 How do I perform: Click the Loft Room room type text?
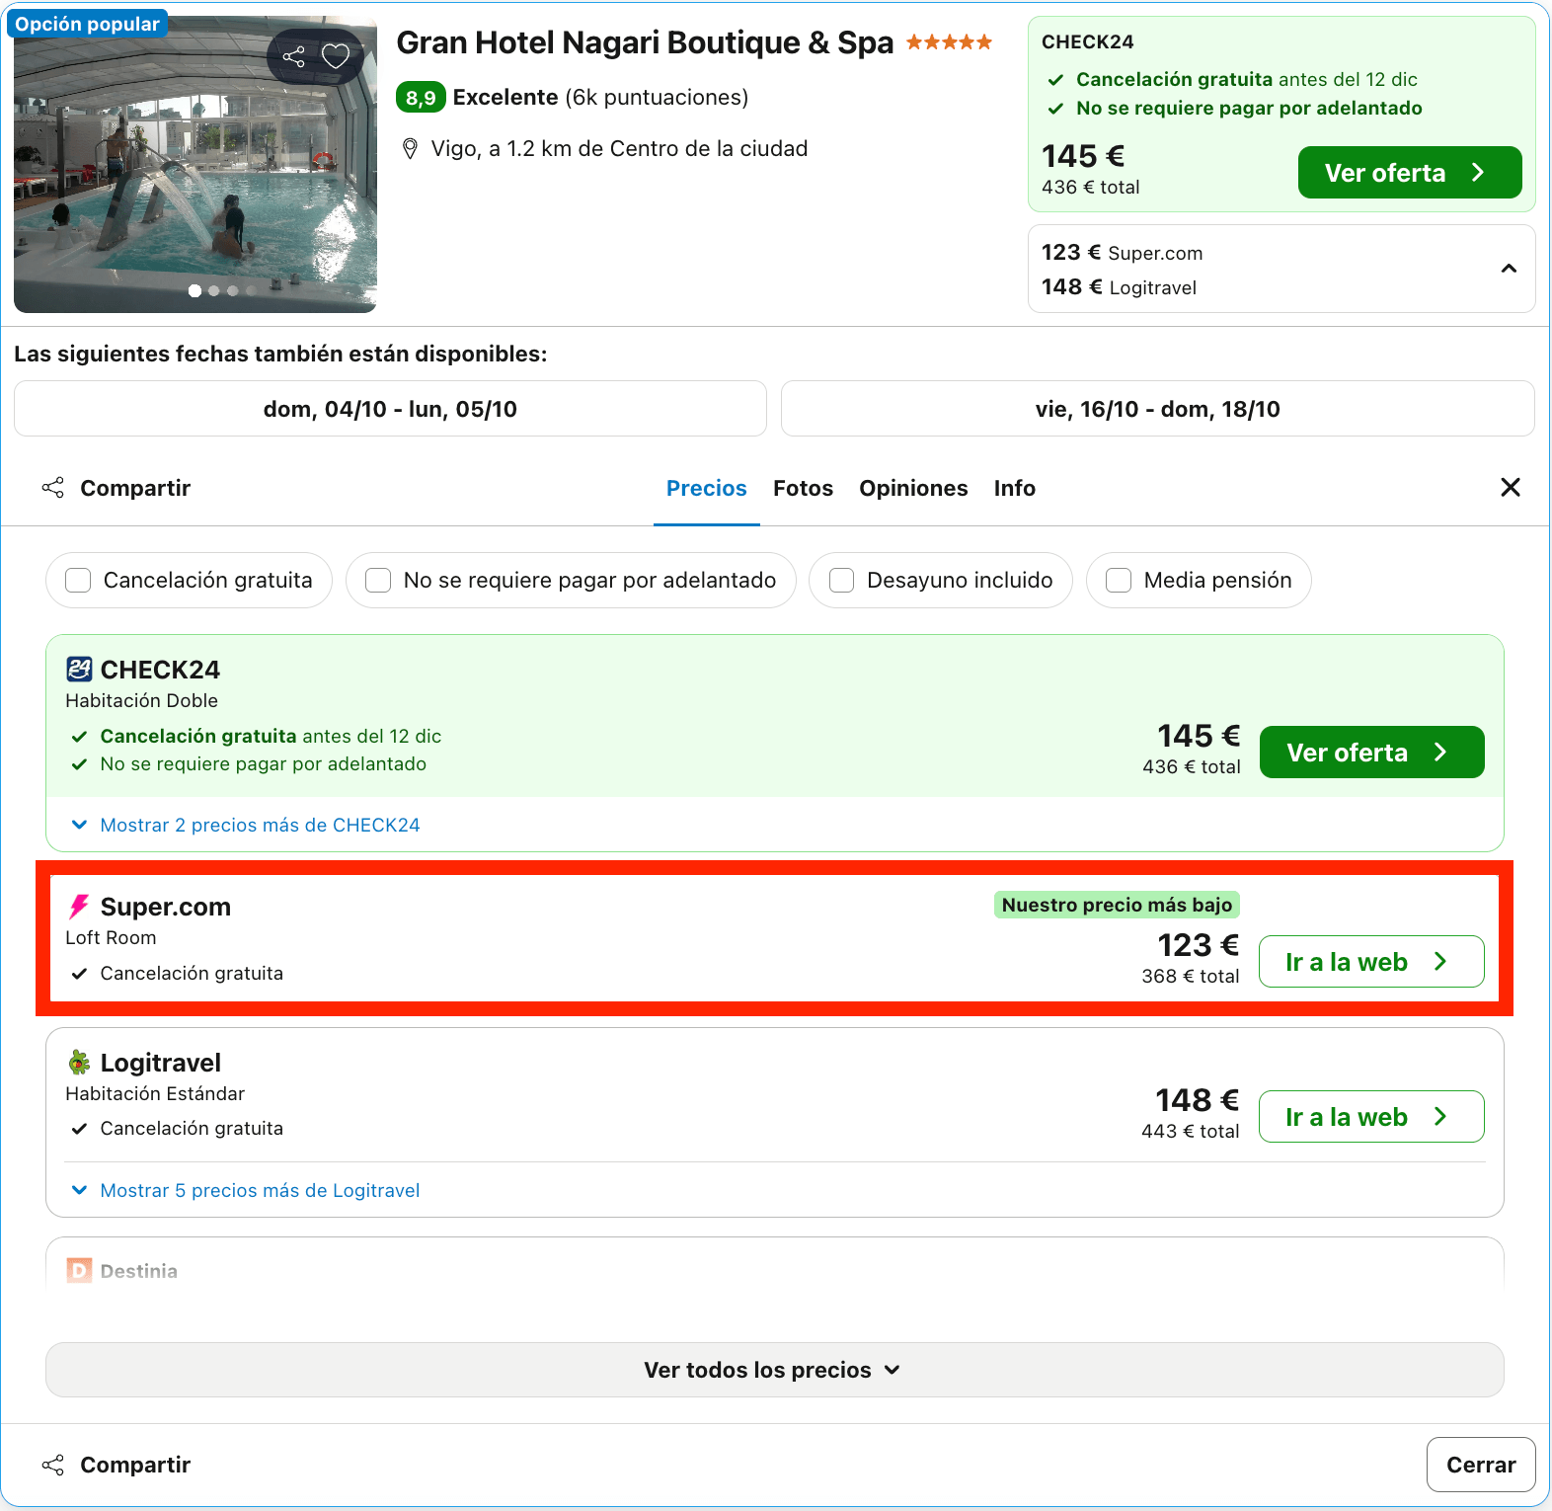click(111, 937)
